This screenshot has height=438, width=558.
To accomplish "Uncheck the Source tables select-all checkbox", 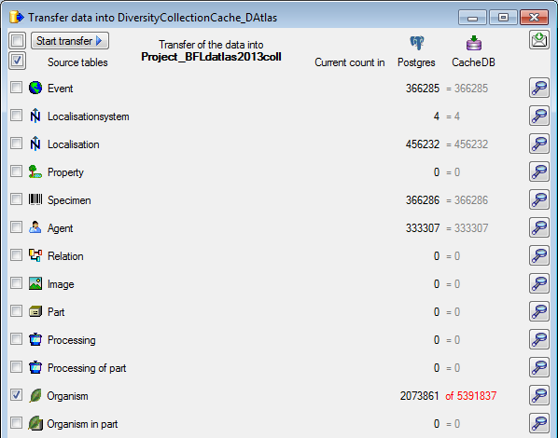I will (x=17, y=61).
